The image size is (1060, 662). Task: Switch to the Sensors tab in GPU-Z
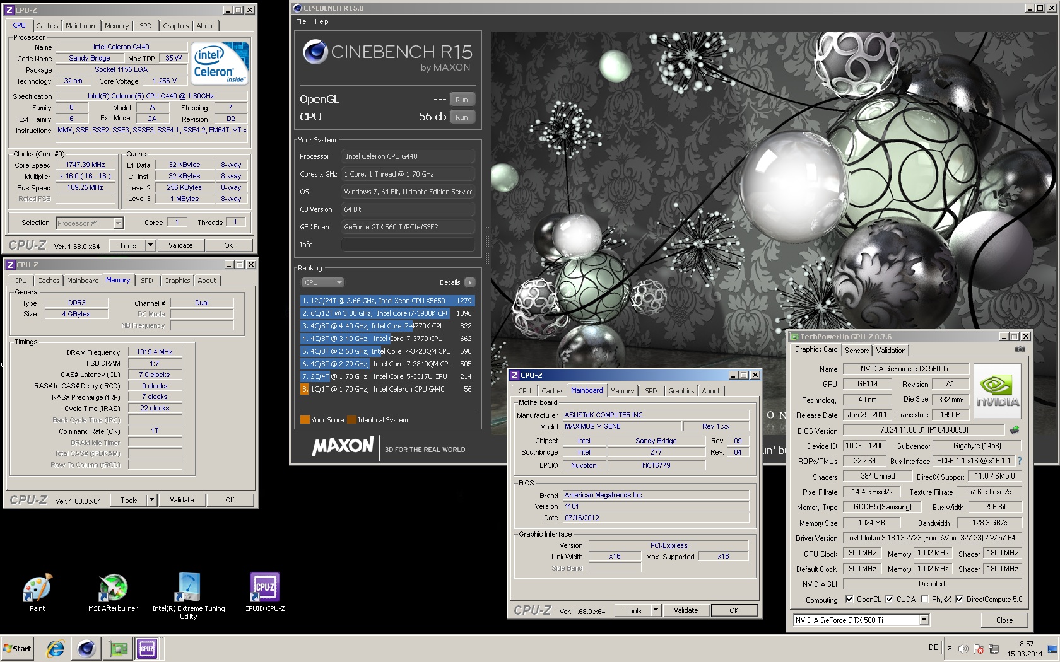857,351
